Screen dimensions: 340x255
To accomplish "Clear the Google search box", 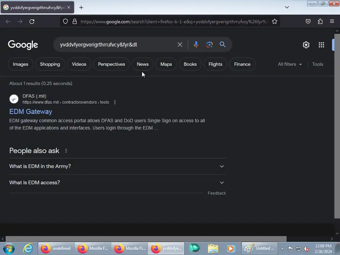I will [x=180, y=44].
